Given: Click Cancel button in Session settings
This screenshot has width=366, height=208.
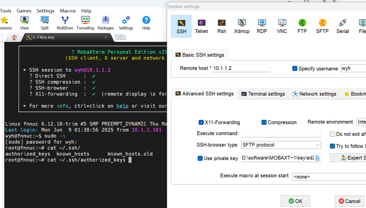Looking at the screenshot, I should (349, 201).
